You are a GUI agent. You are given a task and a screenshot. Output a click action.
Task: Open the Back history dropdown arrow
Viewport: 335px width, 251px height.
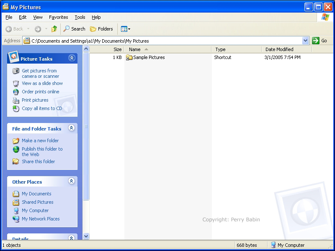pos(28,29)
